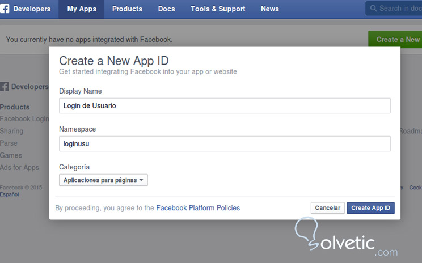Click the Facebook logo icon in top bar

[5, 9]
